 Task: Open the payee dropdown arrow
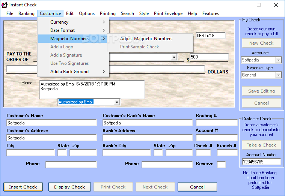[x=174, y=57]
